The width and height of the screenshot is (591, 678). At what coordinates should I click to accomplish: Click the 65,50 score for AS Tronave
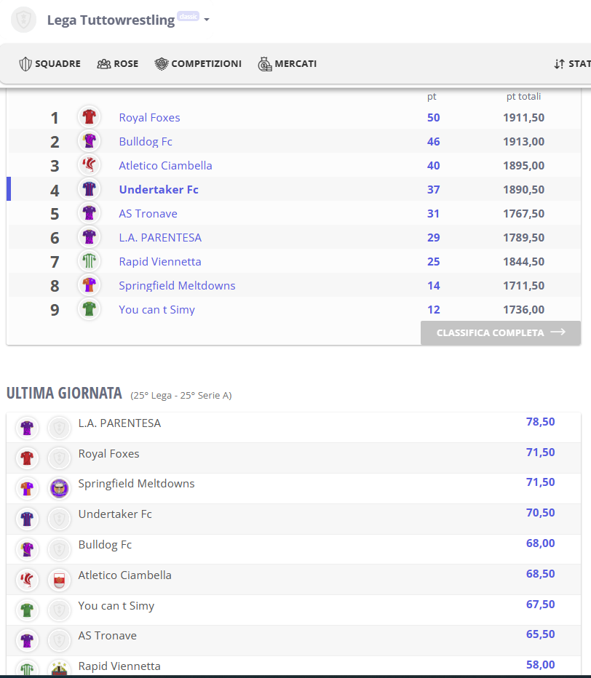(x=540, y=634)
